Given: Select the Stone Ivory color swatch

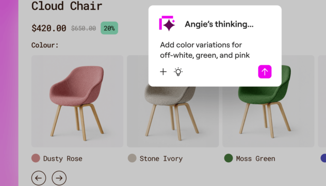Looking at the screenshot, I should tap(132, 158).
